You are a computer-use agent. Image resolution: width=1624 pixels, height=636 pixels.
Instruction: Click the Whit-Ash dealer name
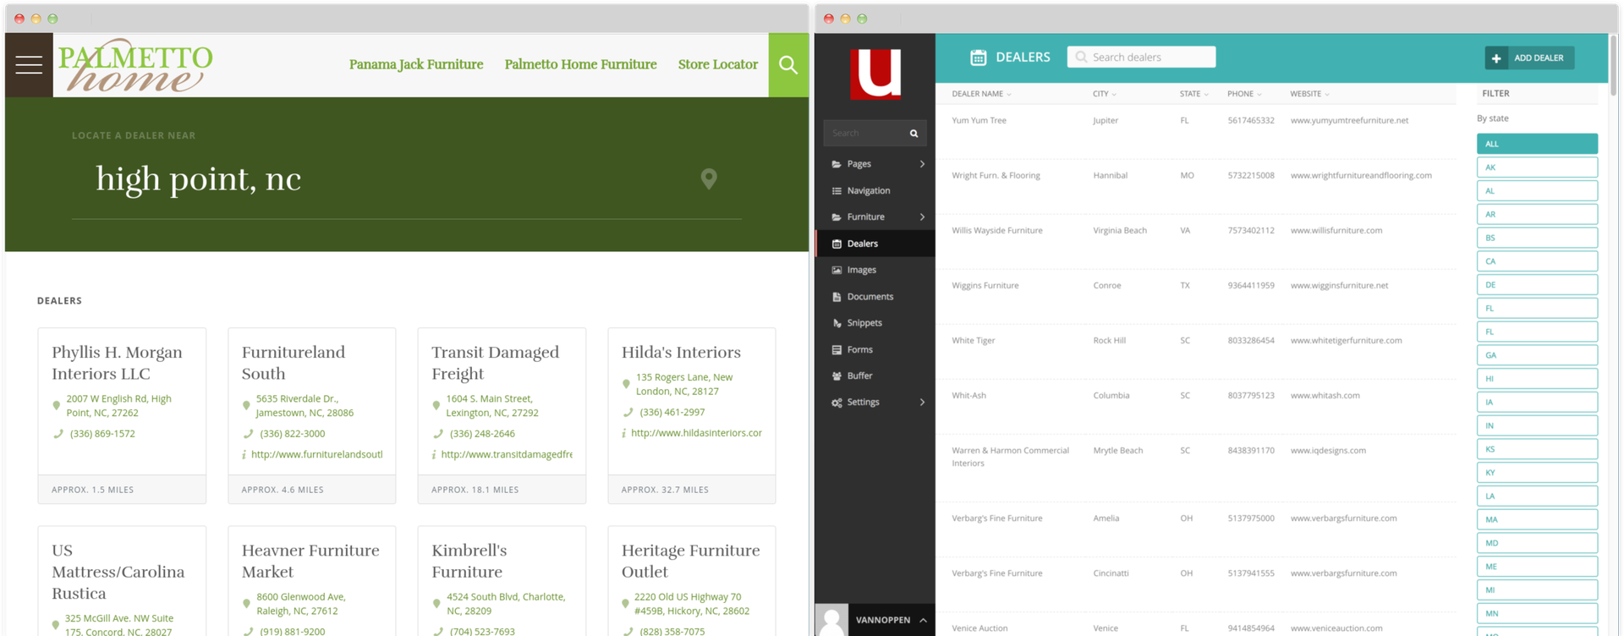968,396
